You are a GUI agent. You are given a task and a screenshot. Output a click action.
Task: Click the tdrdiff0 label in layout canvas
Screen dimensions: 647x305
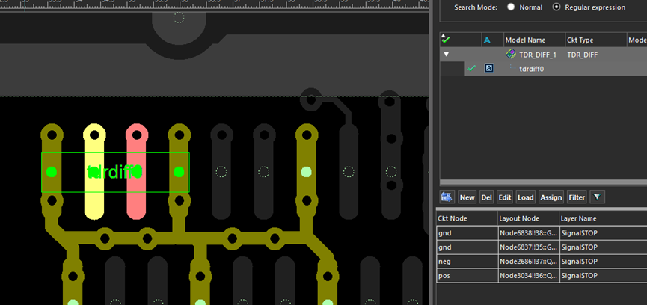114,172
